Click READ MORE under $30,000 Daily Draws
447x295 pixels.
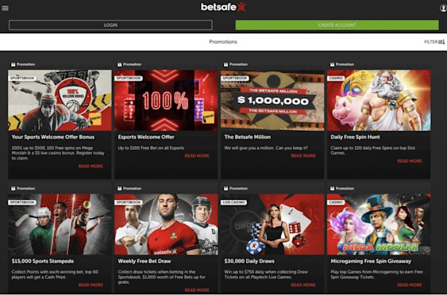pyautogui.click(x=303, y=285)
